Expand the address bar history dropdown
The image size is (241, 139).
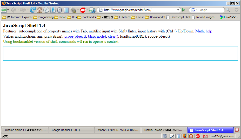point(178,10)
